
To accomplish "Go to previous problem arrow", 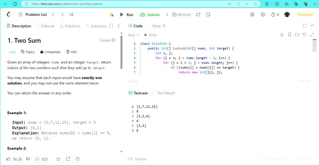I will 53,15.
